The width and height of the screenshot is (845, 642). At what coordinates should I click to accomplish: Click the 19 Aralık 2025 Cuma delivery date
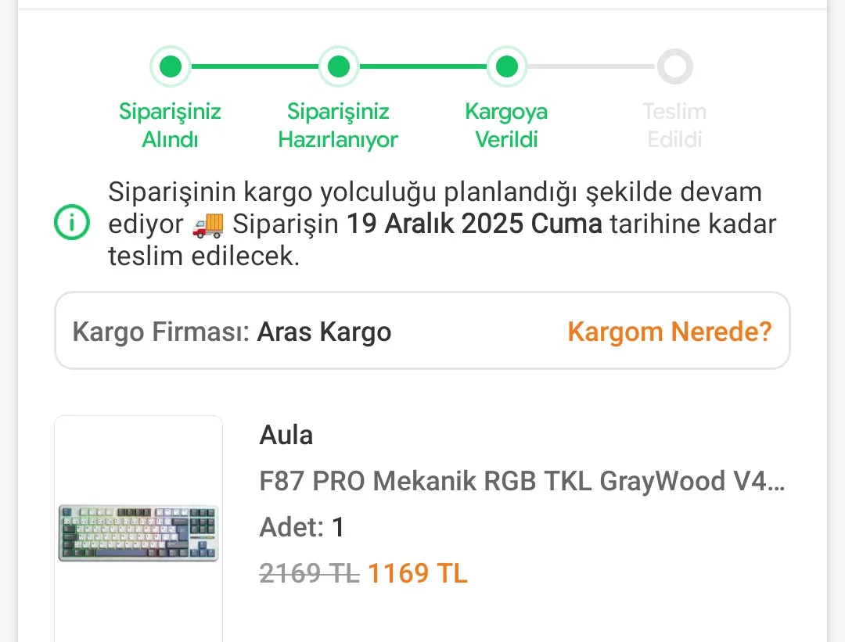point(474,224)
